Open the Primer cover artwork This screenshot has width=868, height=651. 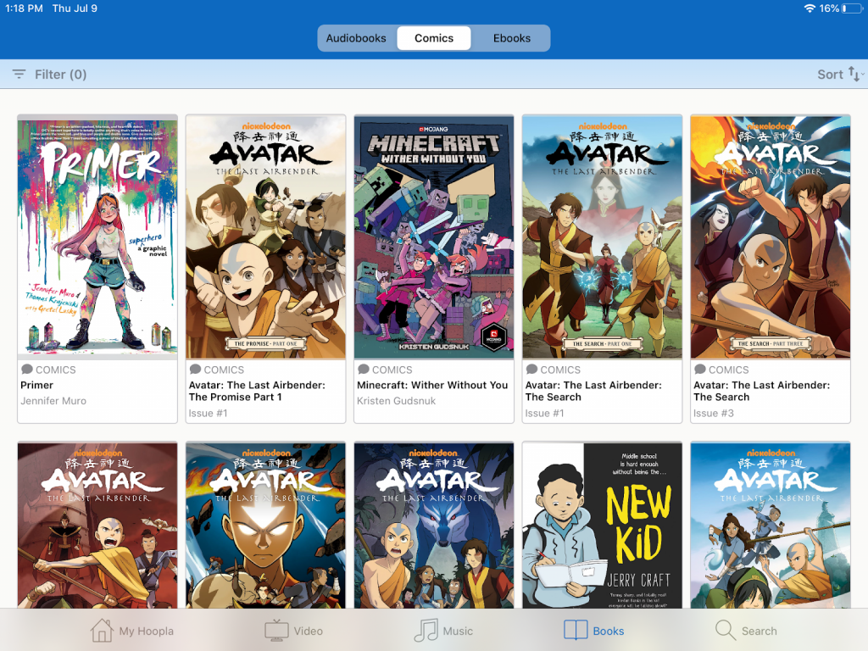(x=97, y=237)
